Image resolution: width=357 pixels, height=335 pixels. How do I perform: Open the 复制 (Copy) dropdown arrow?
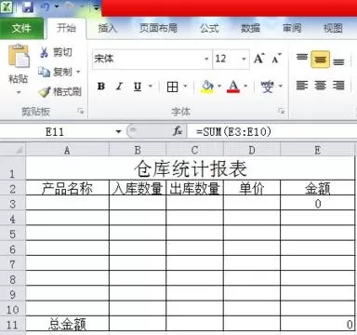click(x=78, y=72)
